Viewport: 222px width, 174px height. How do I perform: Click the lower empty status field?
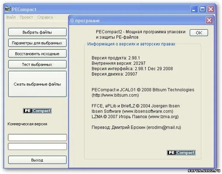click(x=37, y=146)
